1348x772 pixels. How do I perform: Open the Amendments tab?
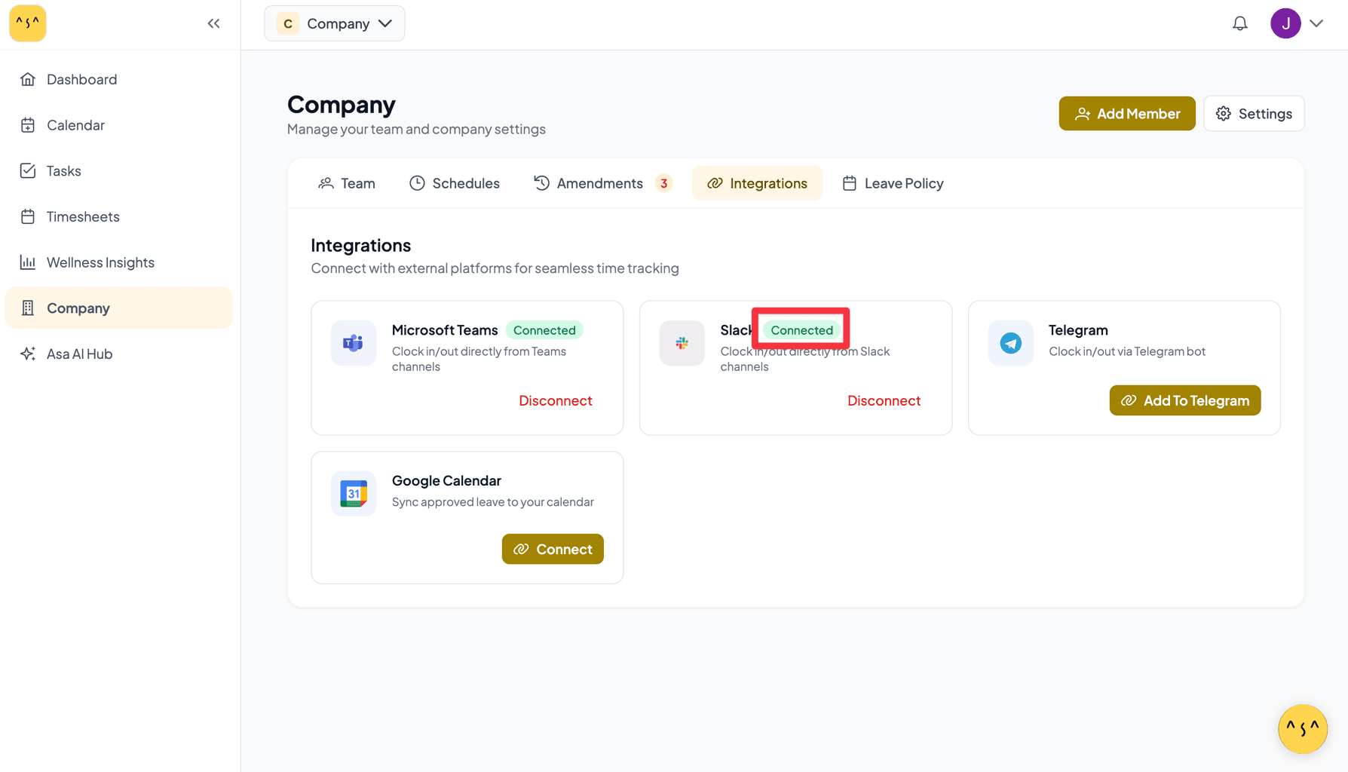[601, 183]
